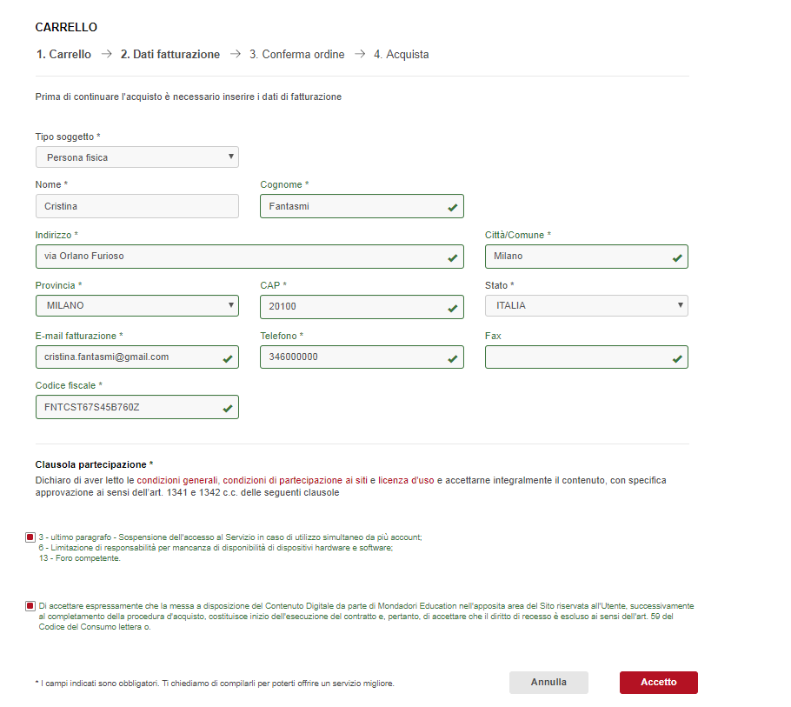The image size is (791, 707).
Task: Click the checkmark icon in Città/Comune field
Action: pyautogui.click(x=677, y=258)
